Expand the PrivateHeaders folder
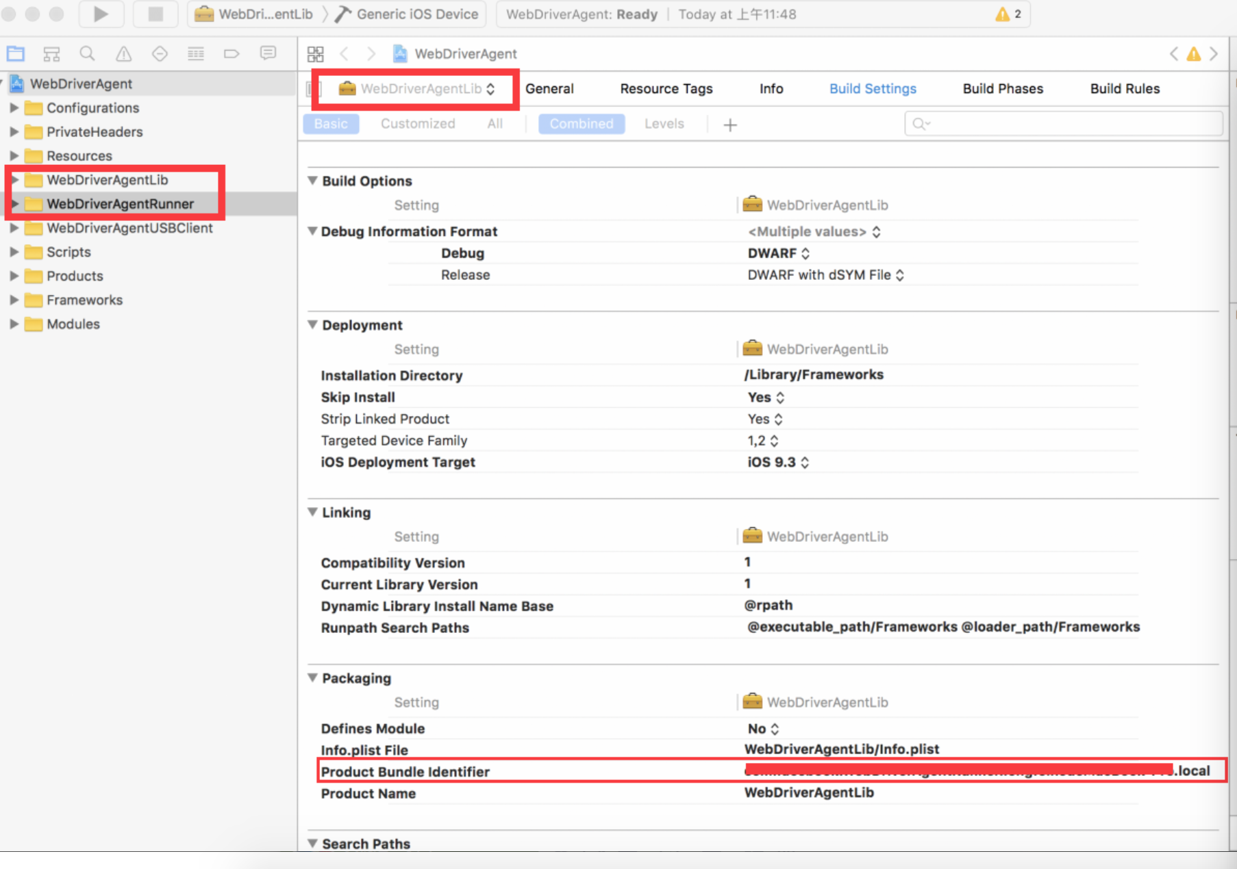This screenshot has width=1237, height=869. pos(14,131)
